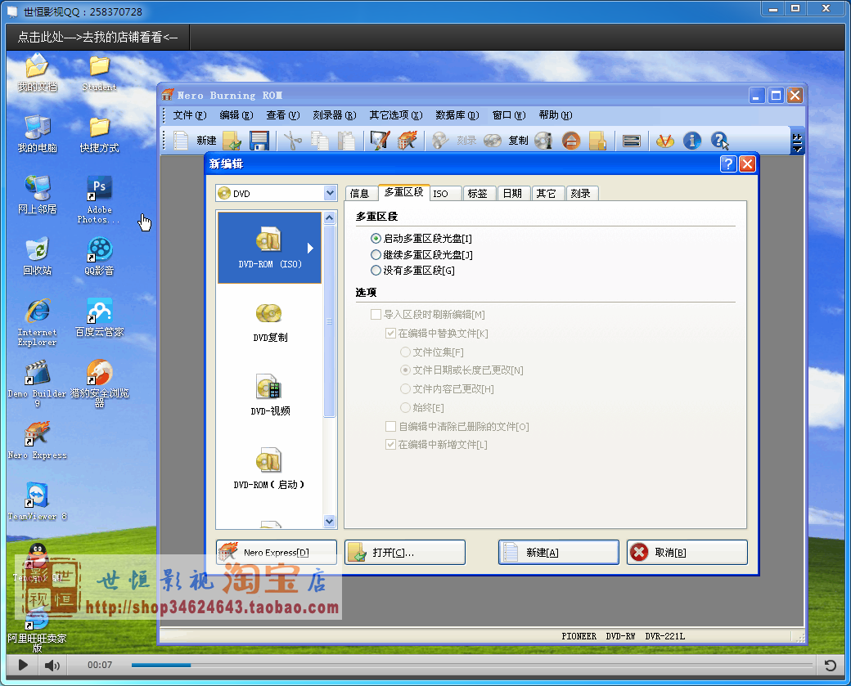Screen dimensions: 851x686
Task: Select DVD-ROM (启动) compilation type
Action: coord(270,469)
